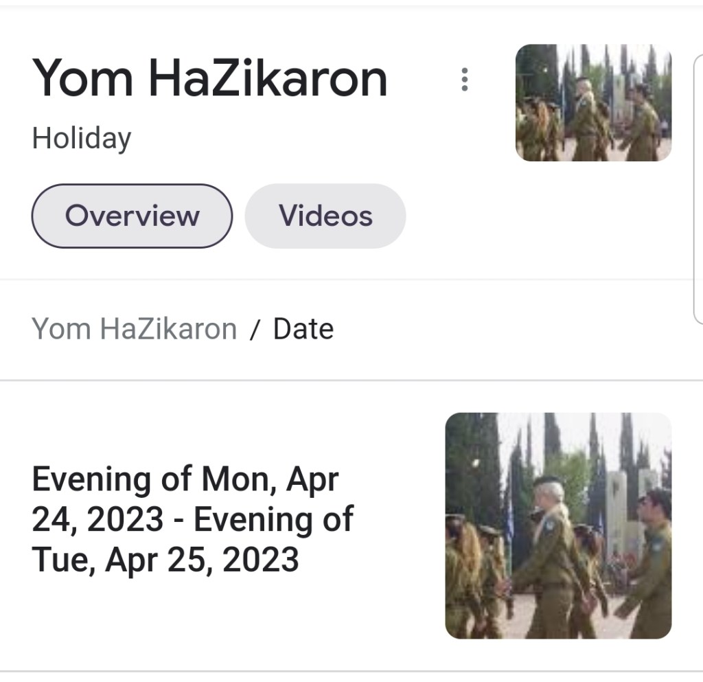
Task: Click the Yom HaZikaron breadcrumb link
Action: point(134,329)
